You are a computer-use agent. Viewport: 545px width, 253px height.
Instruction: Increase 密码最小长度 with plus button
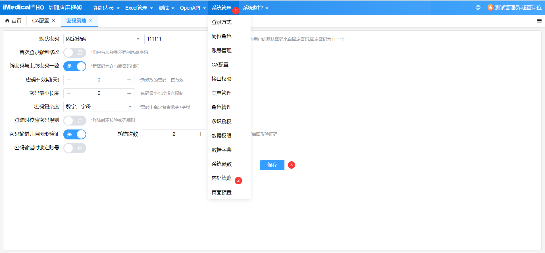(129, 93)
